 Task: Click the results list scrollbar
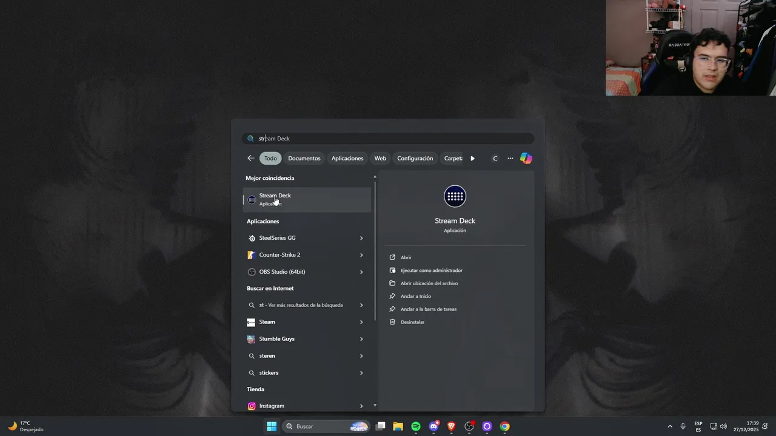pyautogui.click(x=375, y=251)
